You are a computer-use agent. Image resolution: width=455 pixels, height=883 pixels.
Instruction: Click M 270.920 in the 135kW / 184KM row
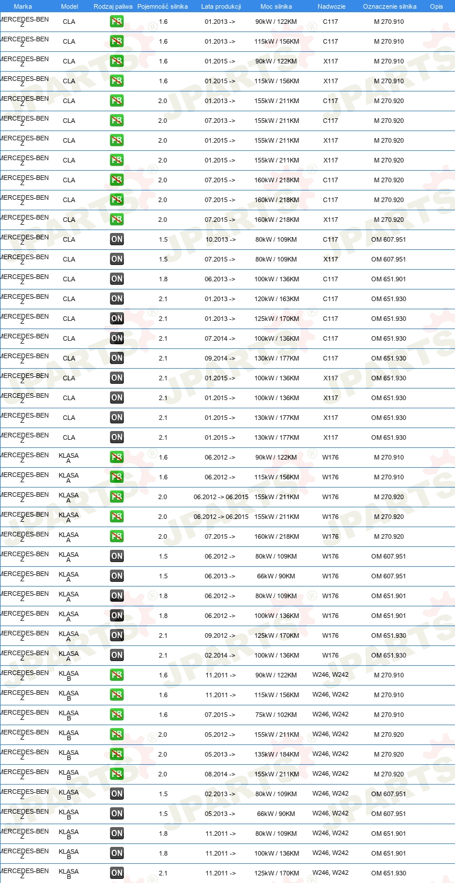389,754
